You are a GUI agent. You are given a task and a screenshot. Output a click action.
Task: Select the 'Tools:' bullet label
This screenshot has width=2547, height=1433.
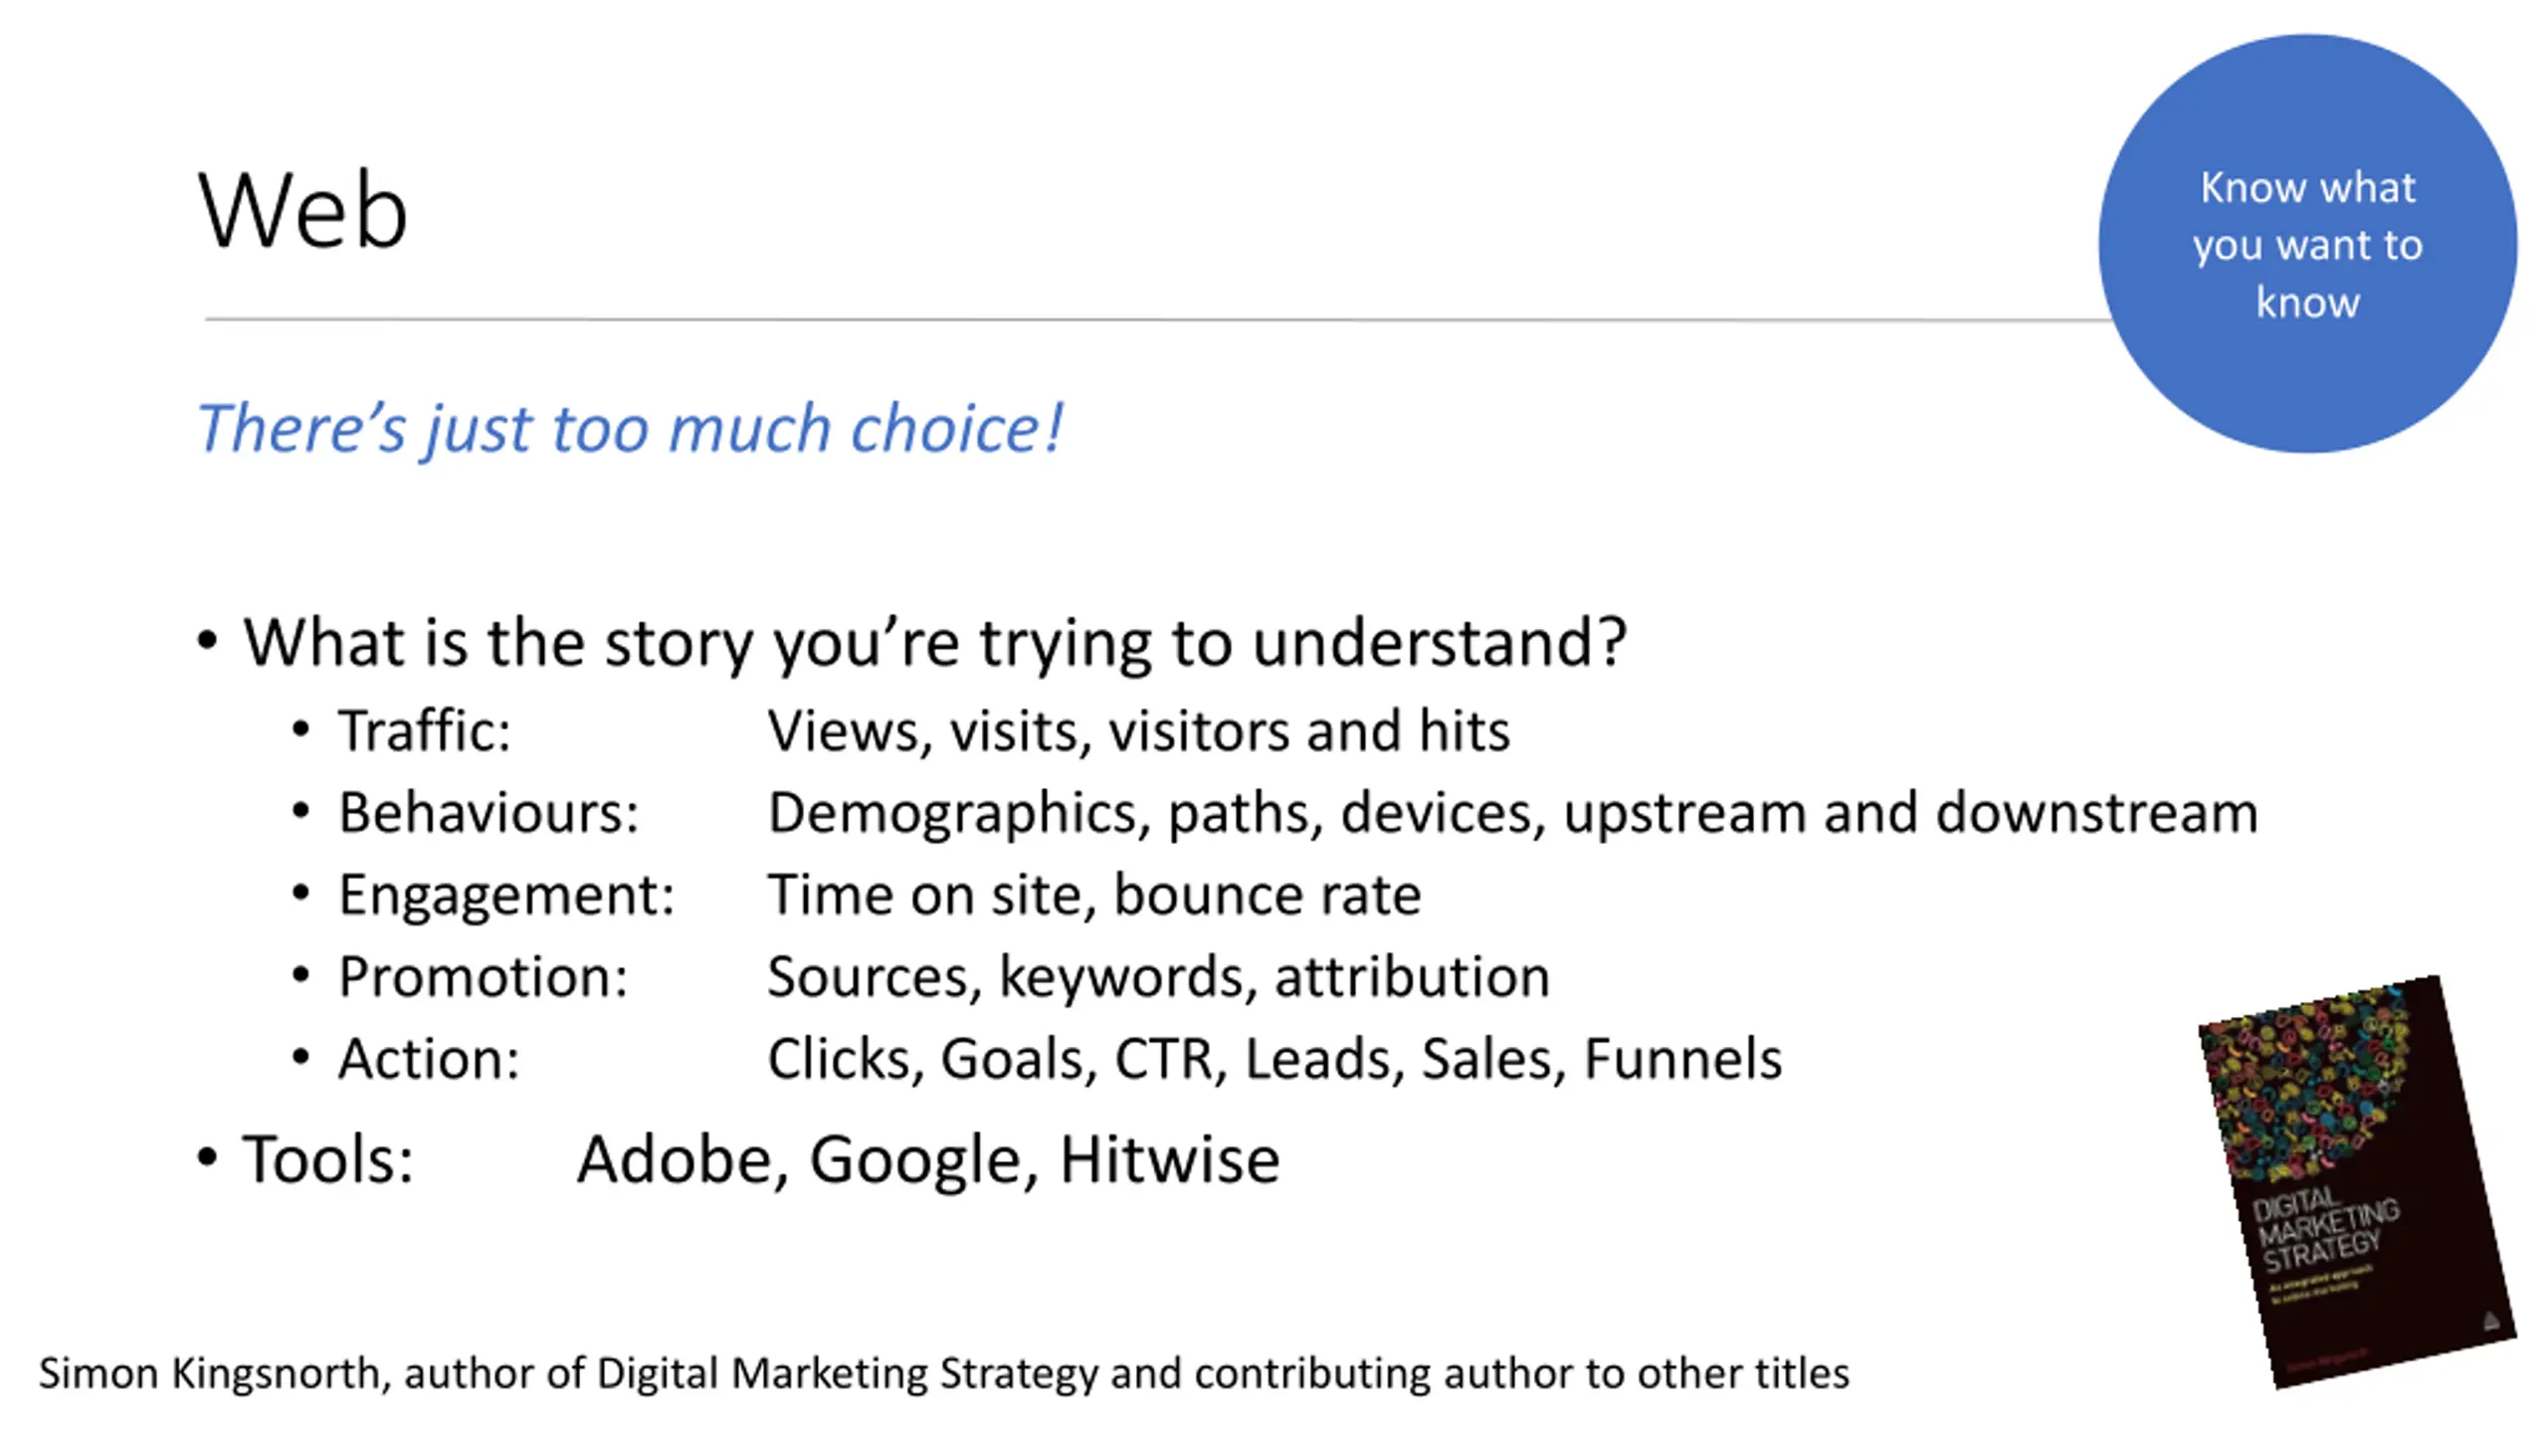tap(327, 1159)
